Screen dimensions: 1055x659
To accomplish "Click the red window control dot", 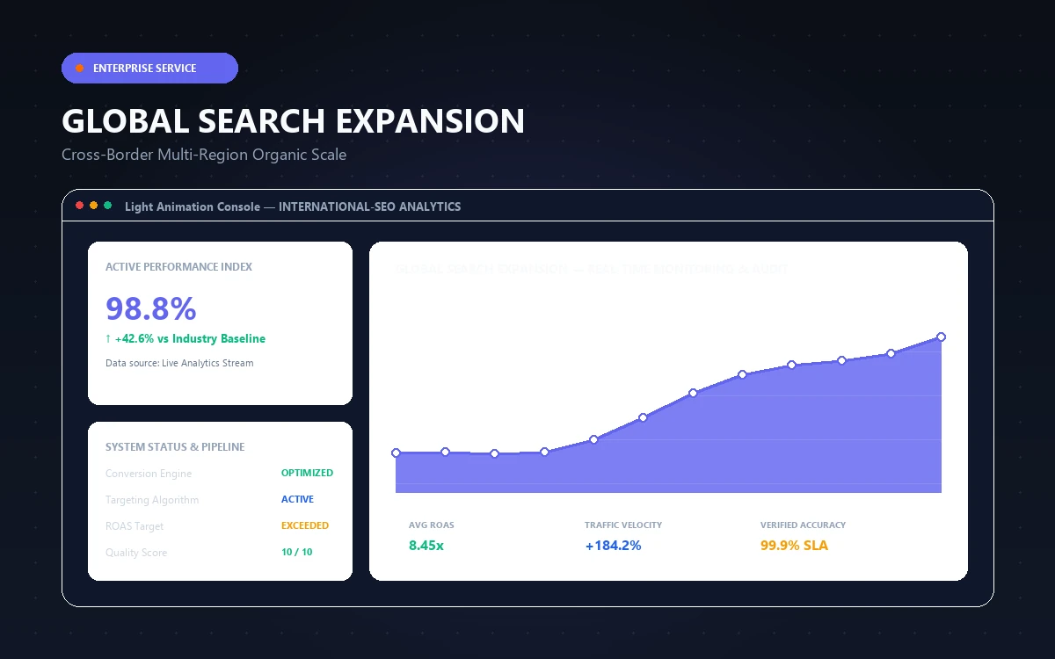I will [x=80, y=206].
